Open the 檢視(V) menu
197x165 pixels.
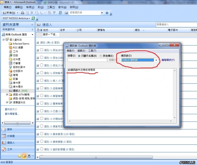click(30, 7)
